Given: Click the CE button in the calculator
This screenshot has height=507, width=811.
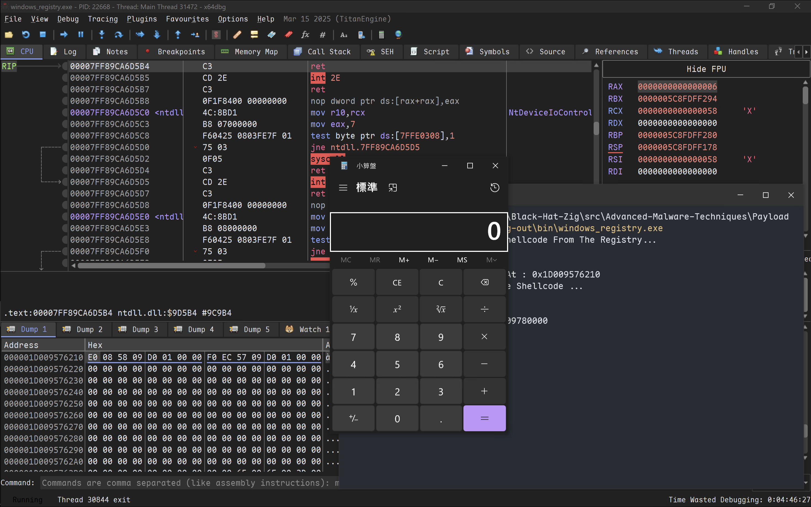Looking at the screenshot, I should click(x=397, y=282).
